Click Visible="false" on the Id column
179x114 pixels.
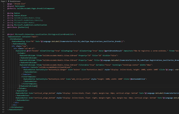pos(109,56)
